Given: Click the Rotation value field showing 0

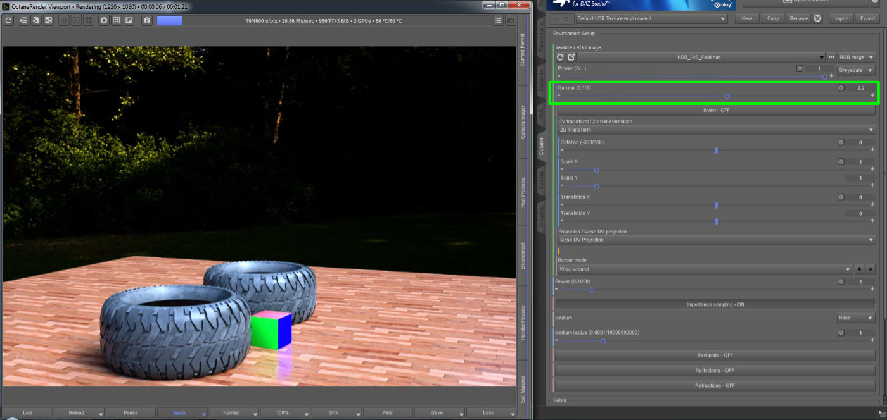Looking at the screenshot, I should [x=860, y=142].
